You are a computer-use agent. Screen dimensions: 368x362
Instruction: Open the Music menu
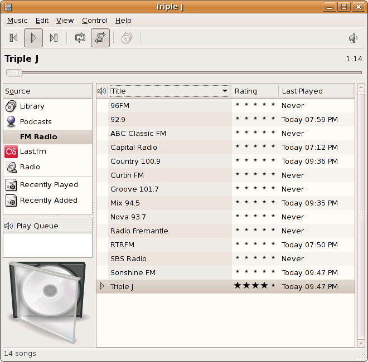[x=17, y=21]
